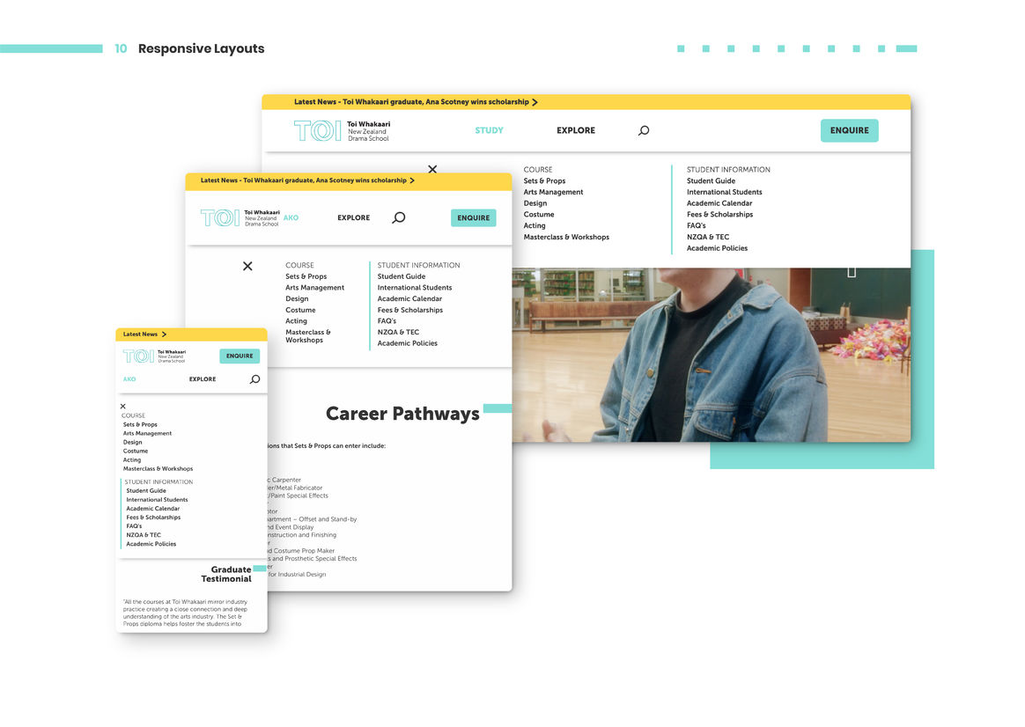
Task: Click the search icon in desktop layout header
Action: [x=644, y=130]
